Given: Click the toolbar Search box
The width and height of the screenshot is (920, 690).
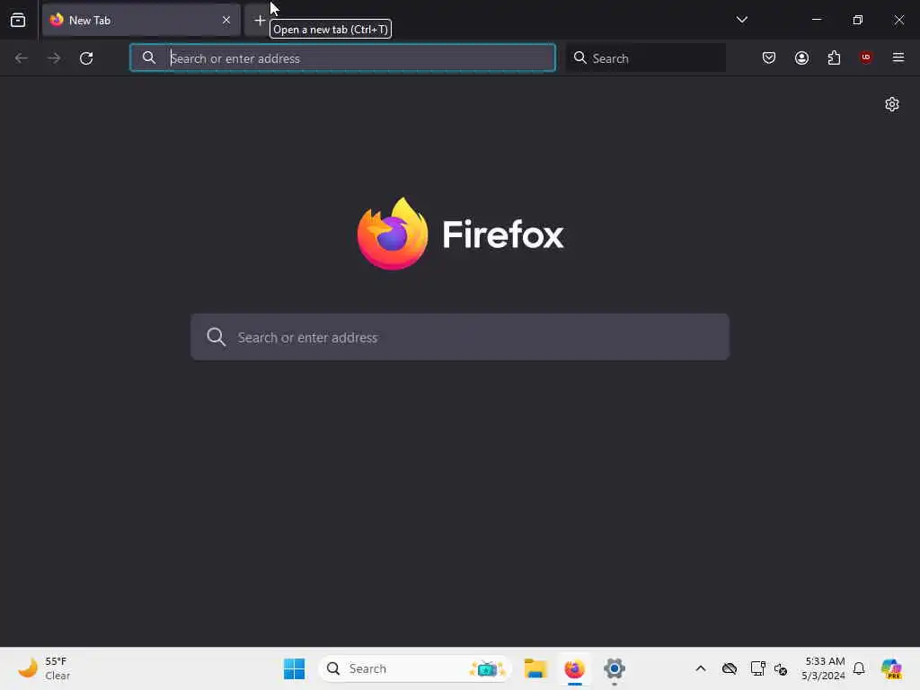Looking at the screenshot, I should (x=646, y=58).
